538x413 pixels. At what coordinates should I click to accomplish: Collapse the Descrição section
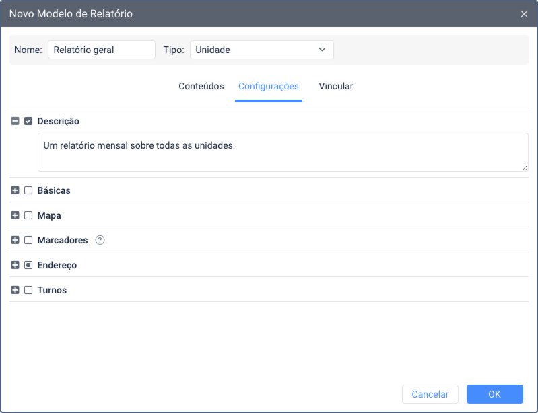[x=15, y=122]
